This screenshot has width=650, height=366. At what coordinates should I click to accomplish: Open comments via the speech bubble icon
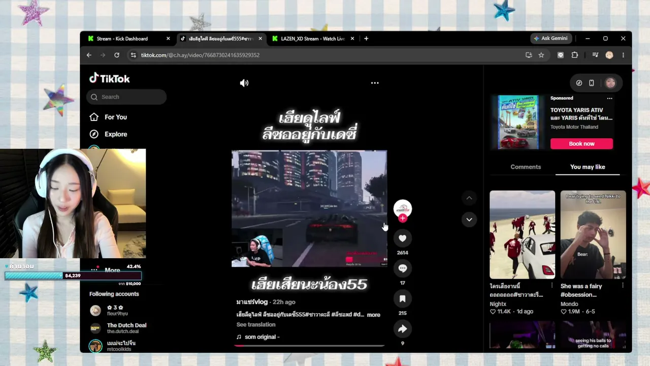[402, 268]
